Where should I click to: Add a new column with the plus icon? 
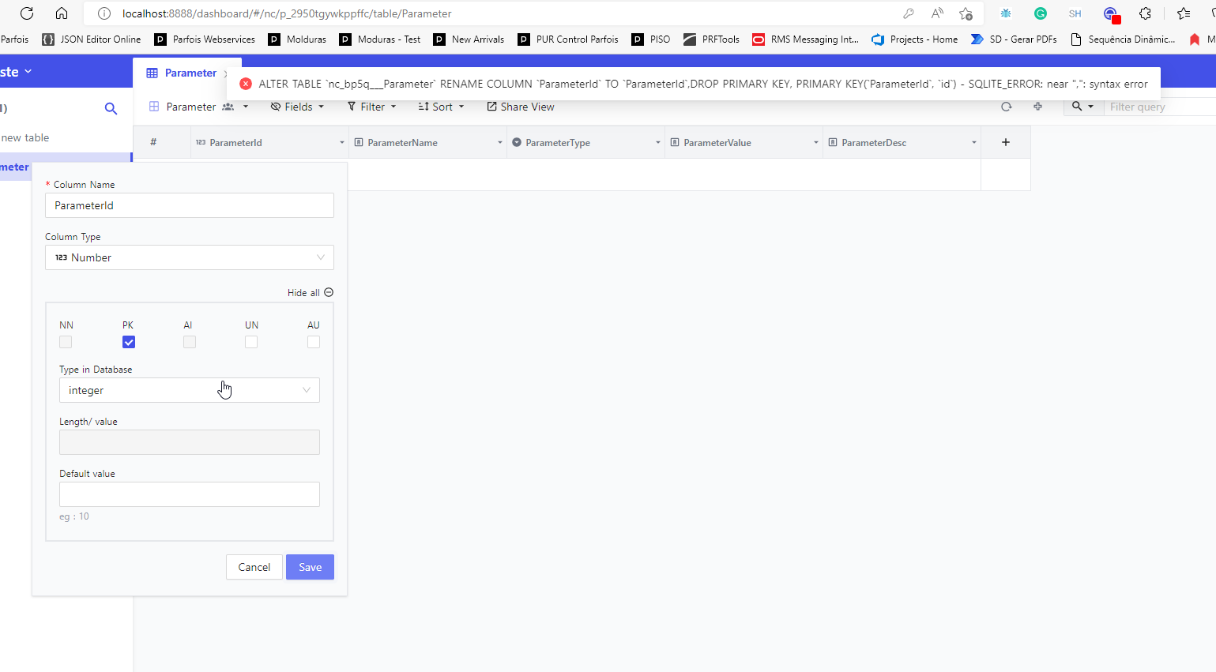pos(1005,142)
